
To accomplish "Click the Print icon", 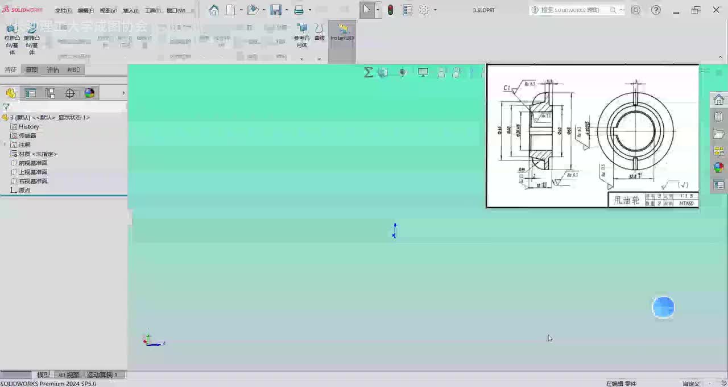I will (299, 10).
